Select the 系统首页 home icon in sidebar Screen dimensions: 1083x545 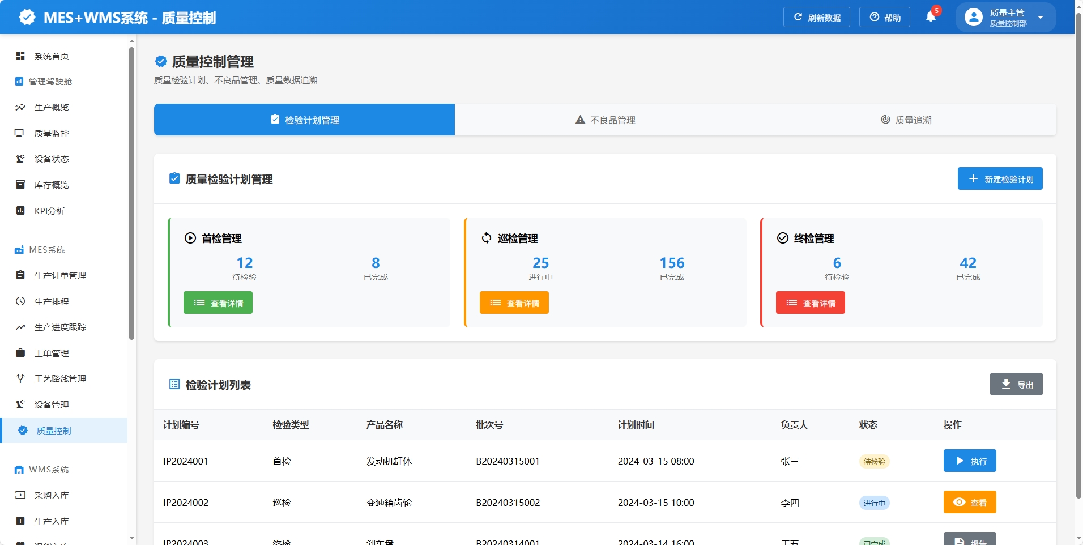tap(20, 56)
